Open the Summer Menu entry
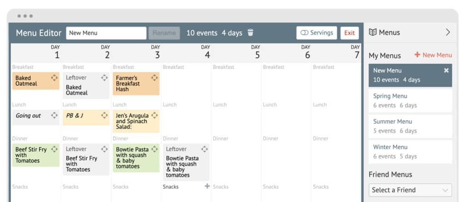 (x=410, y=126)
